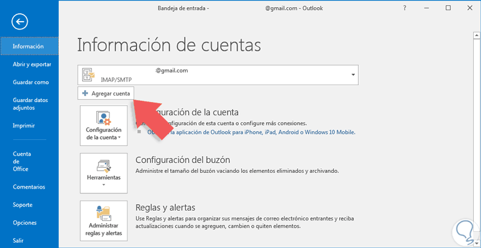The width and height of the screenshot is (481, 248).
Task: Go back using the circular arrow
Action: (20, 22)
